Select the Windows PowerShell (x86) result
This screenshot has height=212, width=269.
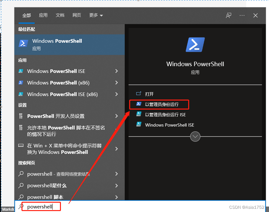[70, 83]
